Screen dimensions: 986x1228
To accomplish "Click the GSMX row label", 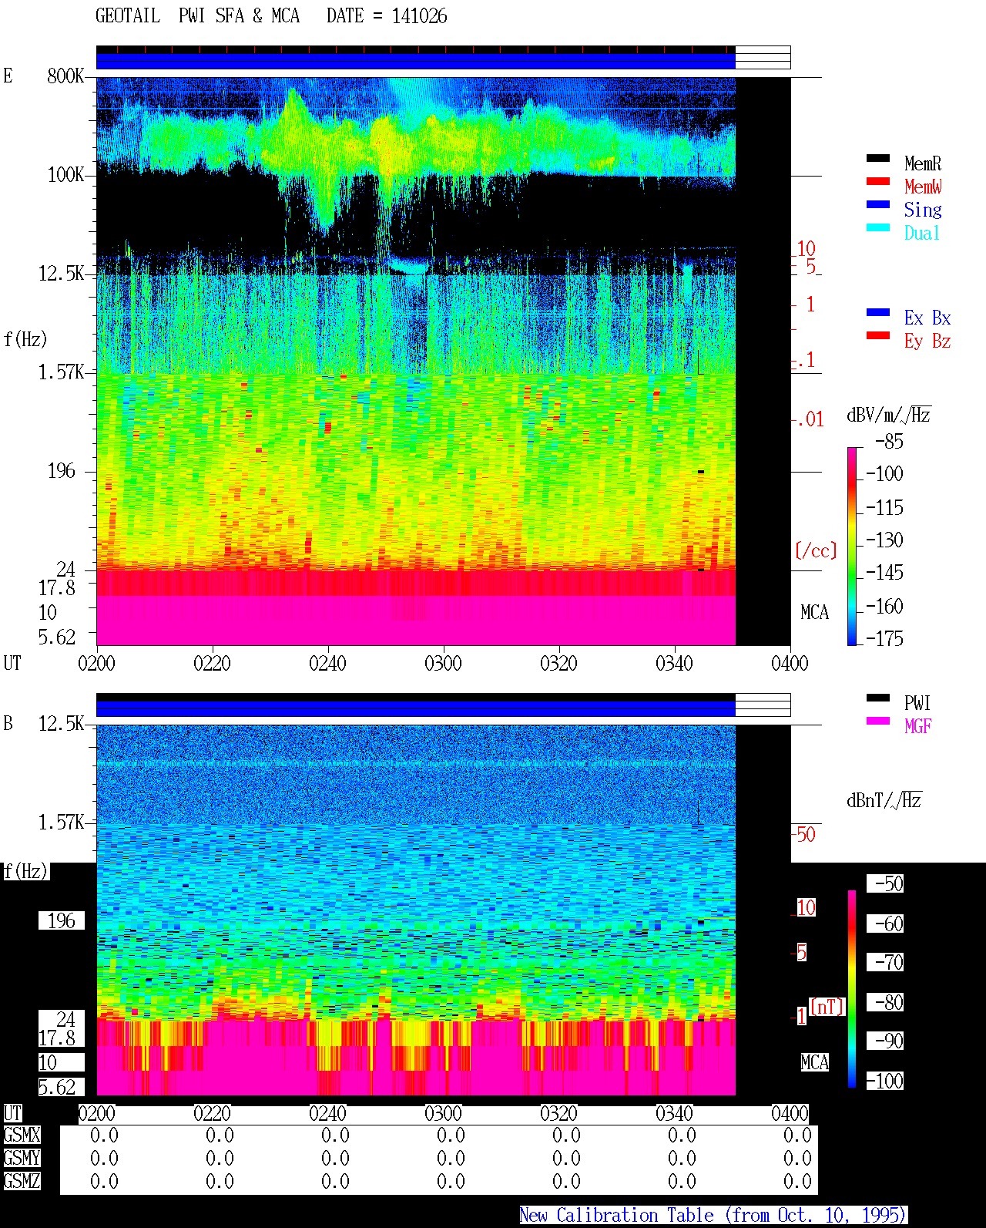I will pos(22,1135).
